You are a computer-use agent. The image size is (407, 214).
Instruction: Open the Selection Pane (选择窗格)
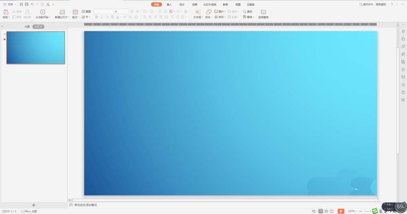coord(263,14)
